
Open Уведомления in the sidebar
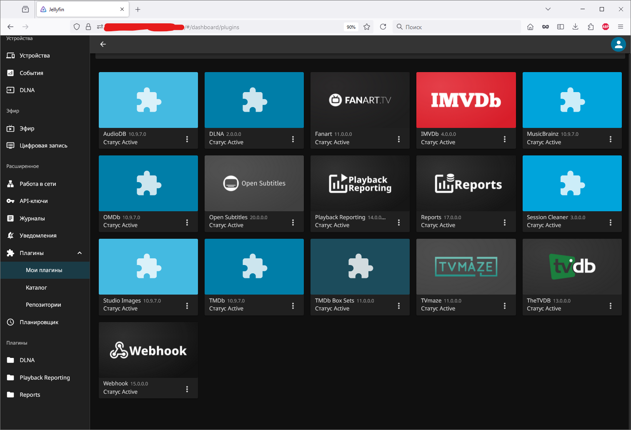click(x=45, y=235)
